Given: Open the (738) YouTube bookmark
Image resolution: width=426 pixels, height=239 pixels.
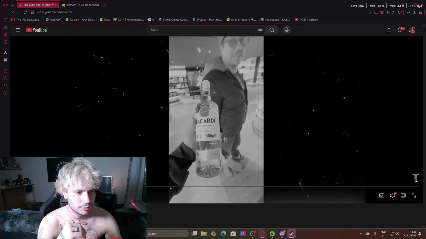Looking at the screenshot, I should click(306, 20).
